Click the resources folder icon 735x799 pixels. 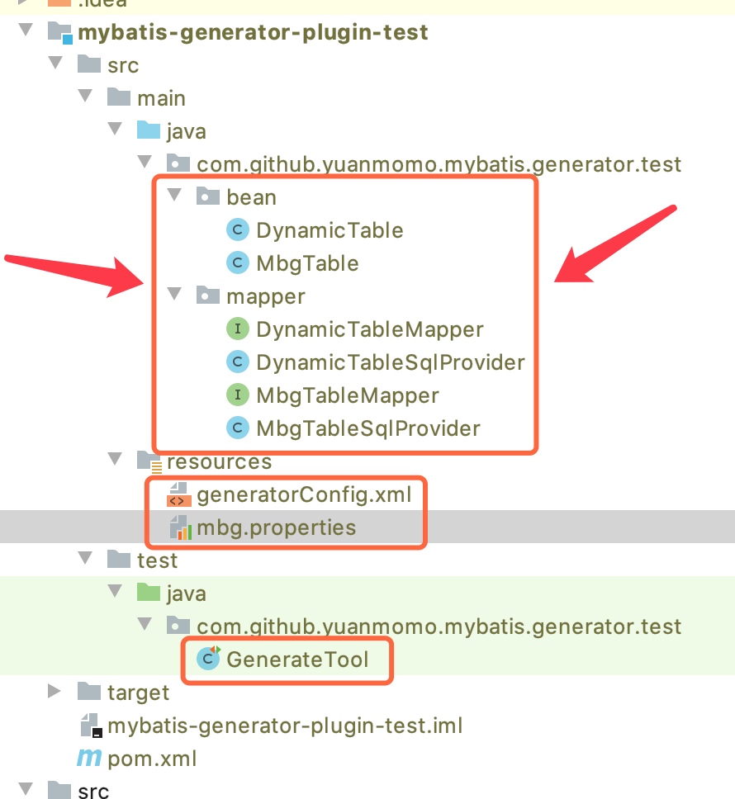pyautogui.click(x=147, y=461)
